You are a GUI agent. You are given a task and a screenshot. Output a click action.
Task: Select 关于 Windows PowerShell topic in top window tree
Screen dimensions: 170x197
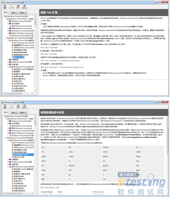pos(24,43)
